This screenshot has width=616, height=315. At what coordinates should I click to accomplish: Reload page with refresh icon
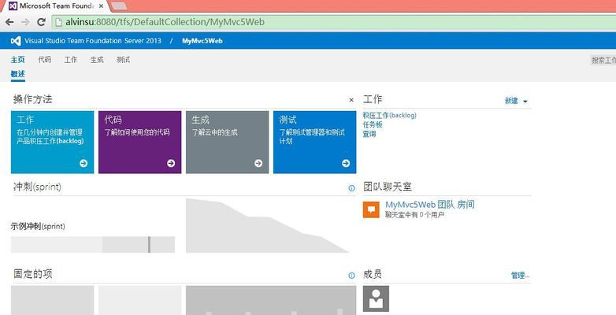(41, 22)
